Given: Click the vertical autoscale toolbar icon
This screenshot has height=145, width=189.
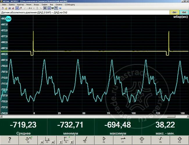Looking at the screenshot, I should (37, 8).
